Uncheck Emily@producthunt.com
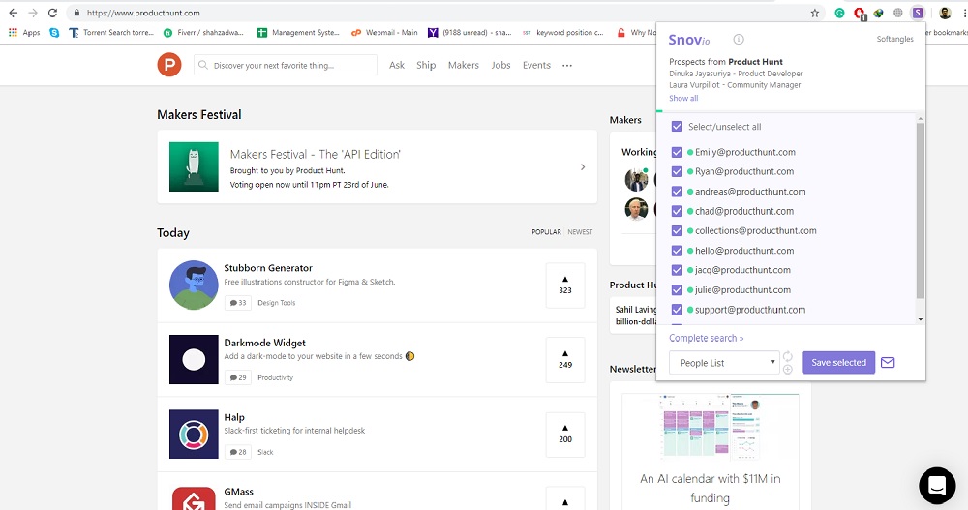The image size is (968, 510). click(x=677, y=152)
